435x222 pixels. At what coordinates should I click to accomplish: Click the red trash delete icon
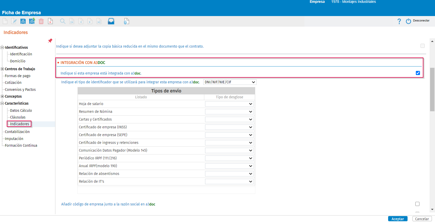coord(41,21)
